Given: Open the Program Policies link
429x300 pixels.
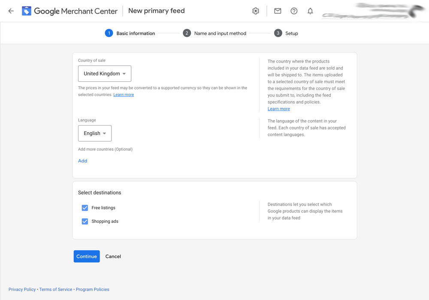Looking at the screenshot, I should (x=93, y=289).
